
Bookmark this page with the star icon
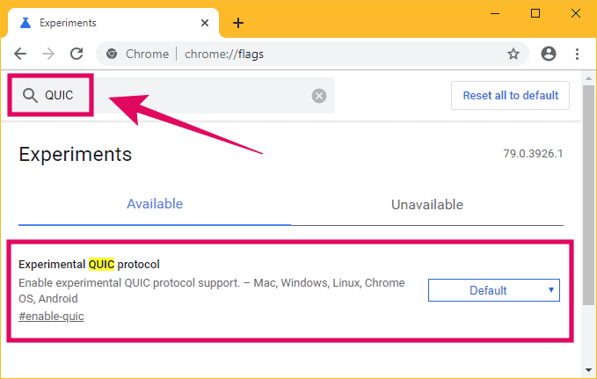coord(513,54)
